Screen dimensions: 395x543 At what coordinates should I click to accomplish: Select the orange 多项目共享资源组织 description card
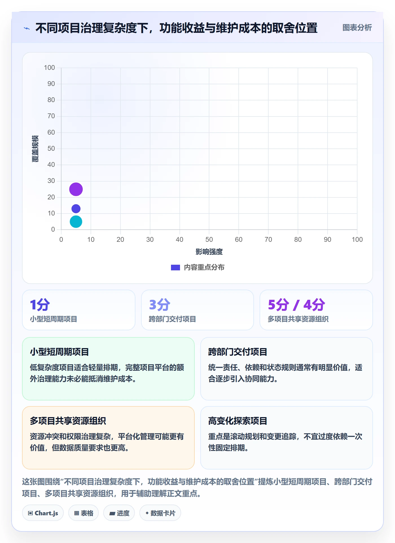(x=108, y=438)
